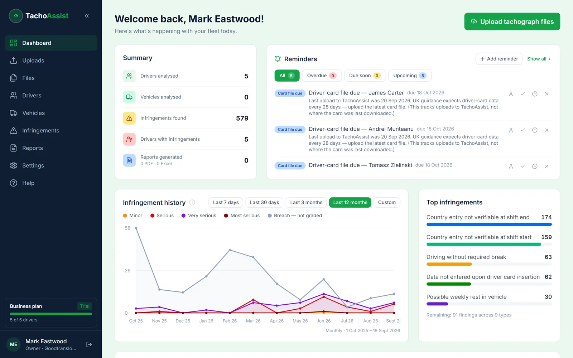
Task: Open the Infringement history info icon
Action: pyautogui.click(x=192, y=203)
